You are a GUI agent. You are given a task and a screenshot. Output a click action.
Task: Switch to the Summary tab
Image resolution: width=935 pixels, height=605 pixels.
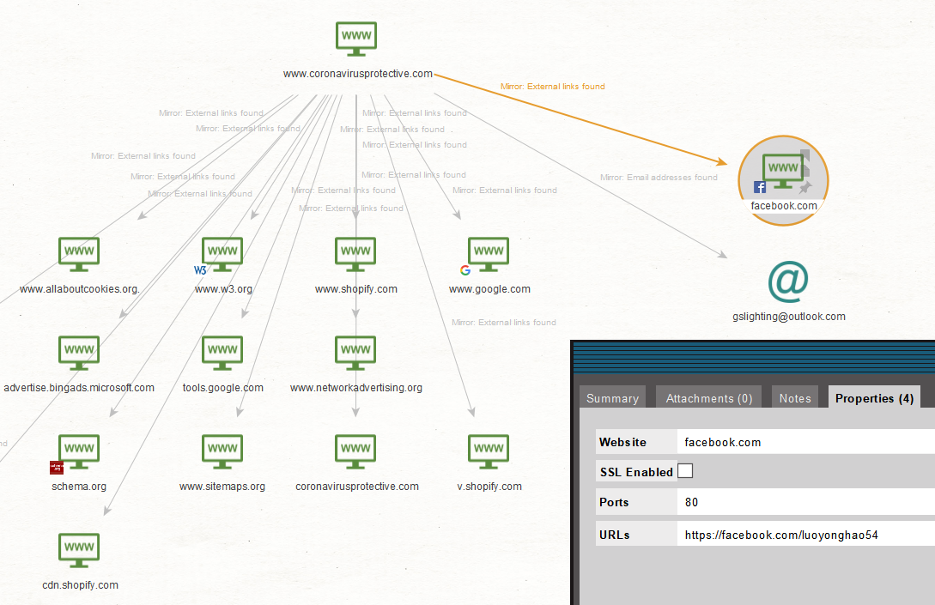(x=612, y=398)
